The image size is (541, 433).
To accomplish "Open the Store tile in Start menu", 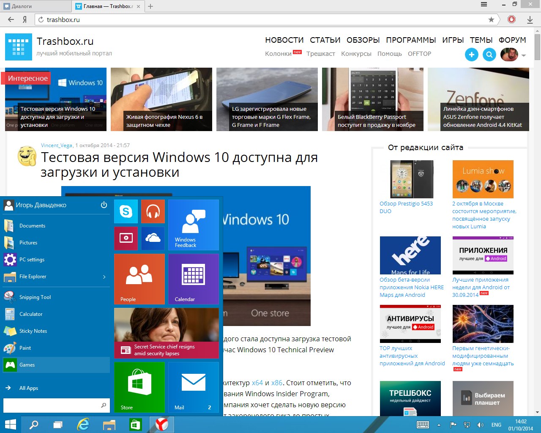I will tap(139, 387).
